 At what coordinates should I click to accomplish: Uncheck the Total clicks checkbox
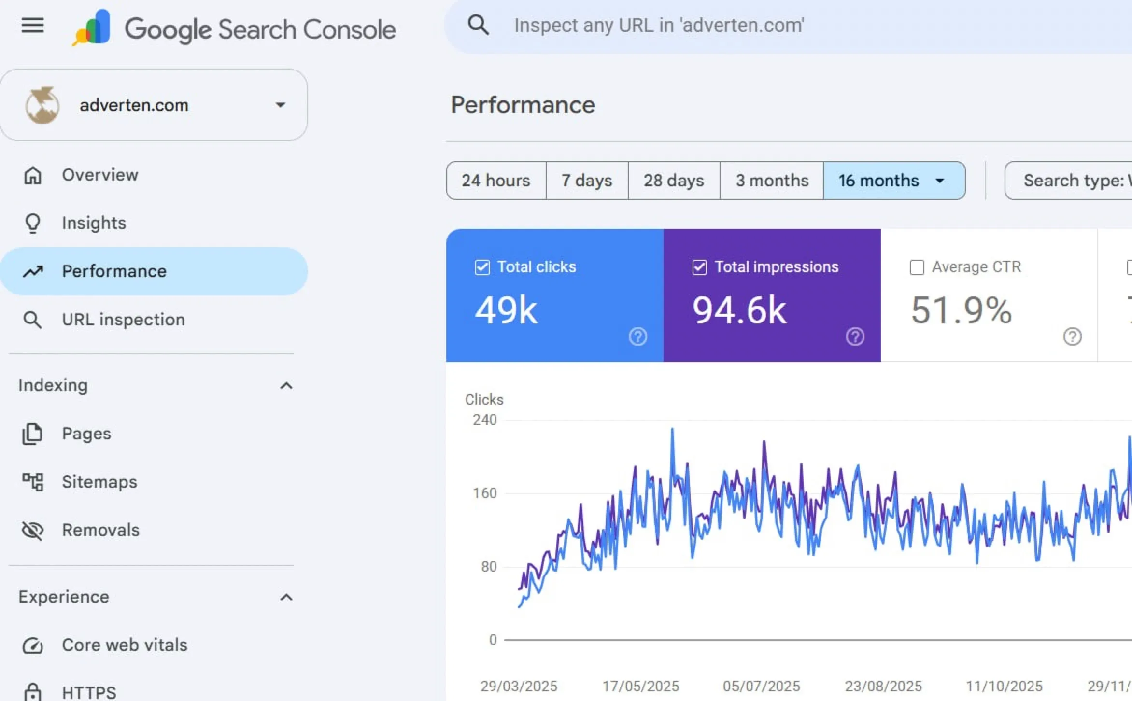click(482, 267)
